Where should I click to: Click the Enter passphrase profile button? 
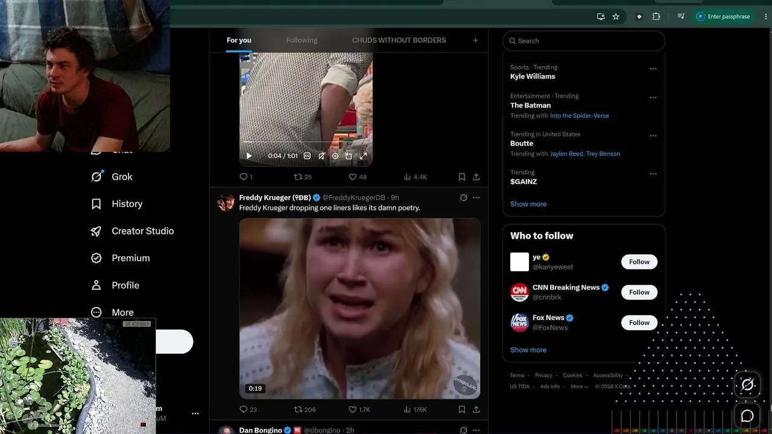pos(724,17)
